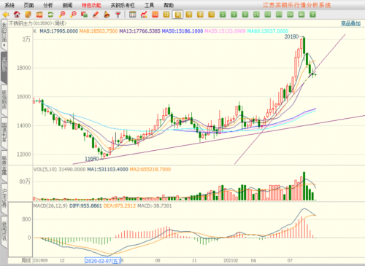Click the green refresh arrows icon
Image resolution: width=365 pixels, height=266 pixels.
point(50,15)
